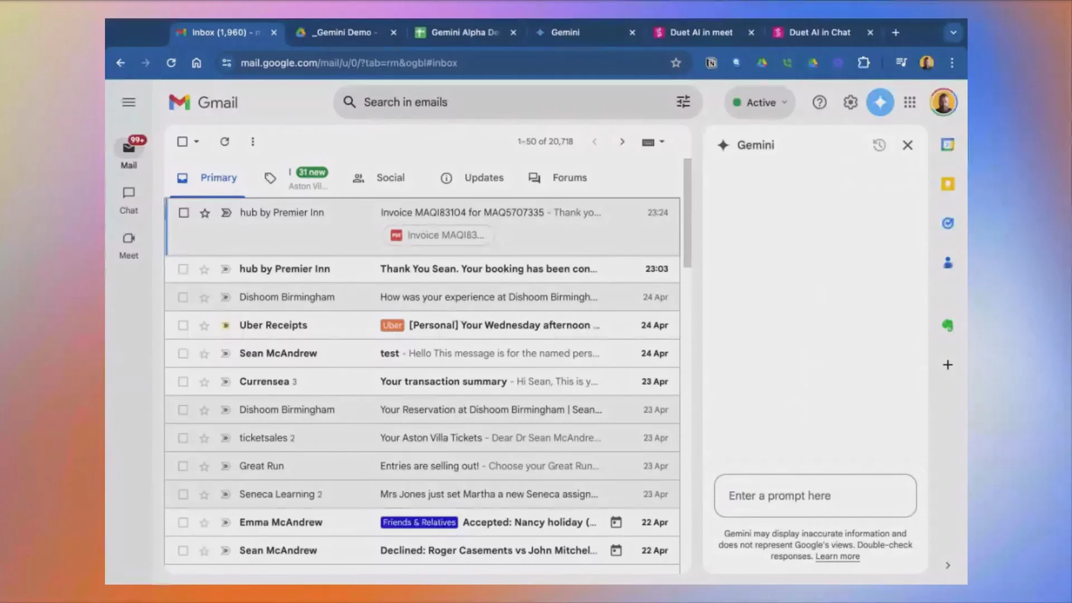Open Contacts side panel icon
The height and width of the screenshot is (603, 1072).
pos(947,262)
